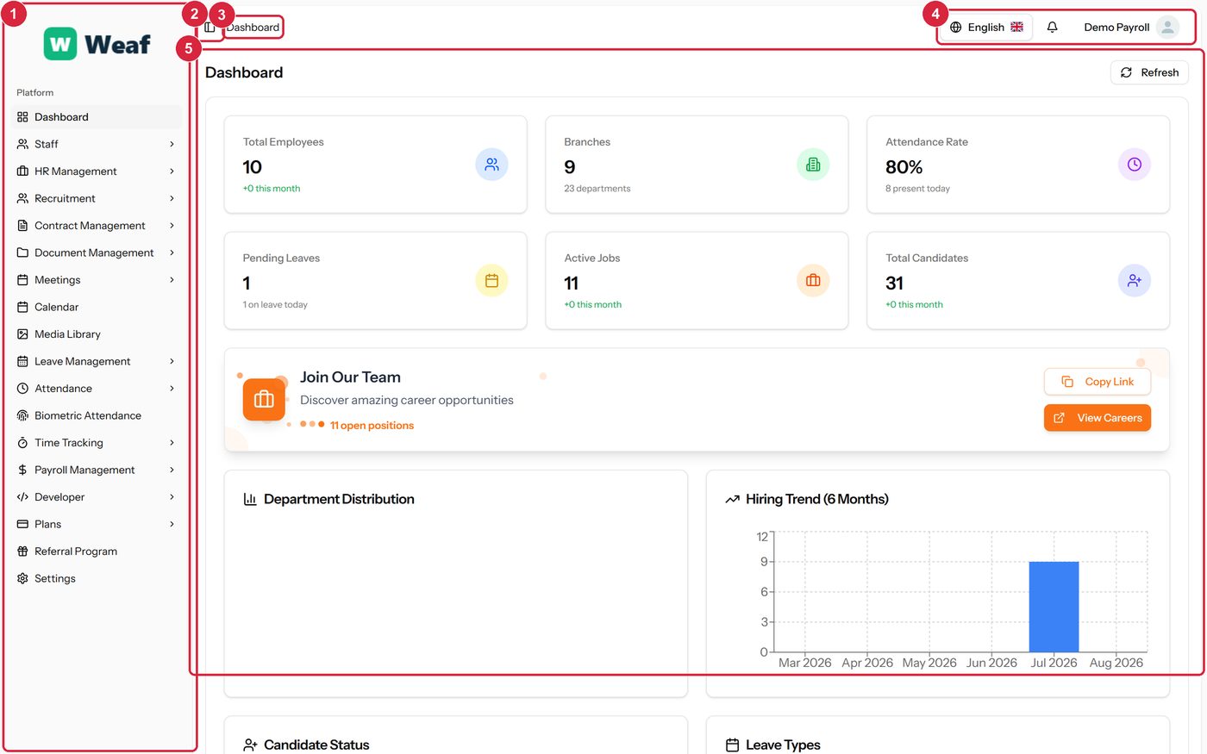Viewport: 1207px width, 754px height.
Task: Click the Developer menu label
Action: click(x=59, y=497)
